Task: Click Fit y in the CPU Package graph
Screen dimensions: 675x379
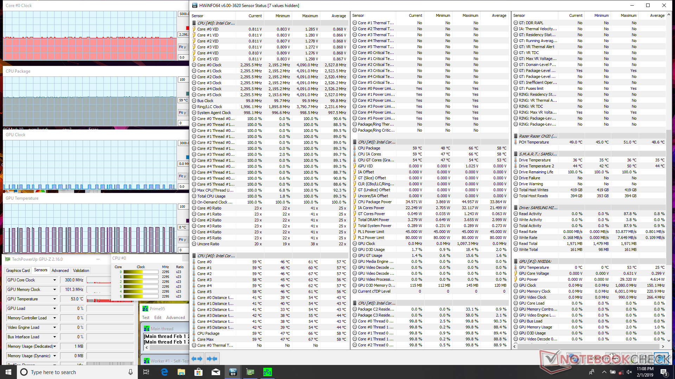Action: (x=182, y=113)
